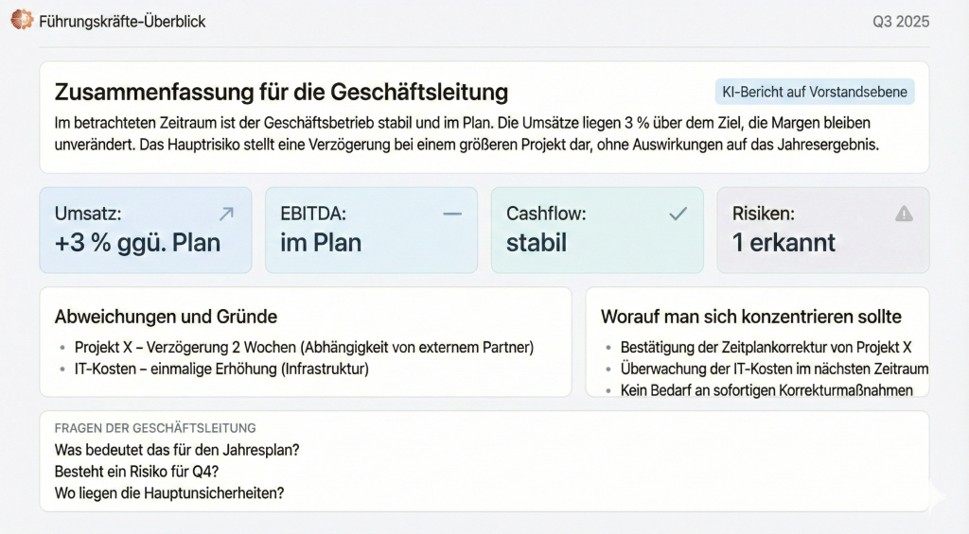Click the Cashflow checkmark icon

(x=678, y=214)
